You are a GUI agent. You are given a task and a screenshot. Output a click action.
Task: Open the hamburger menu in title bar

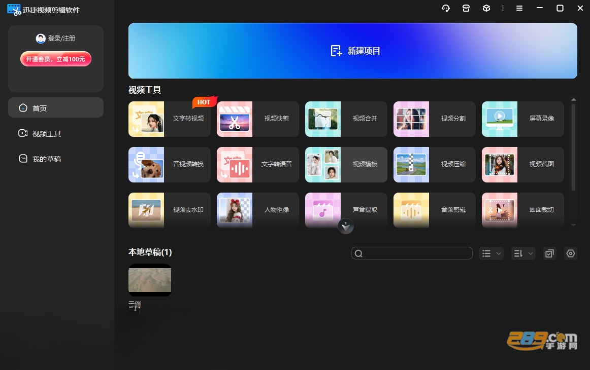[x=519, y=8]
